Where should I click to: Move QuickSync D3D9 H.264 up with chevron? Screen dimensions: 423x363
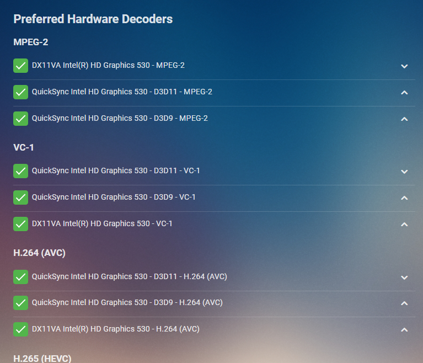tap(404, 303)
